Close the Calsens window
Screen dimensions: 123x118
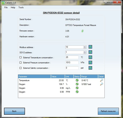[x=117, y=2]
